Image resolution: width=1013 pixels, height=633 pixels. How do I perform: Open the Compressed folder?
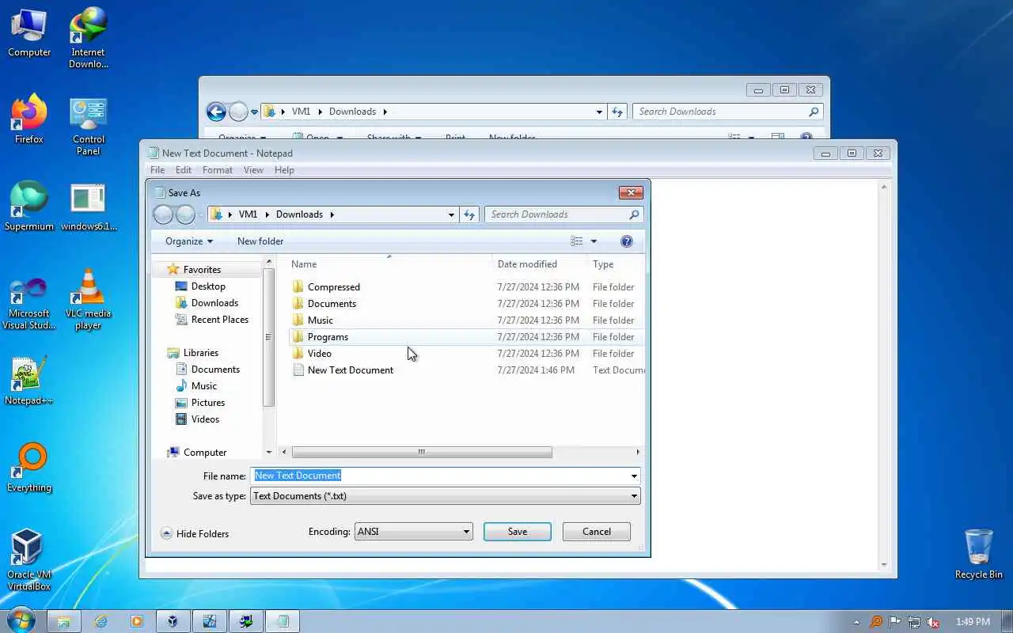pyautogui.click(x=333, y=287)
